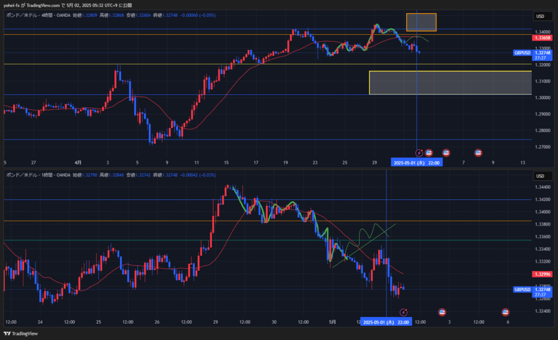Select the yellow shaded zone on the 4-hour chart
Image resolution: width=558 pixels, height=340 pixels.
point(451,83)
